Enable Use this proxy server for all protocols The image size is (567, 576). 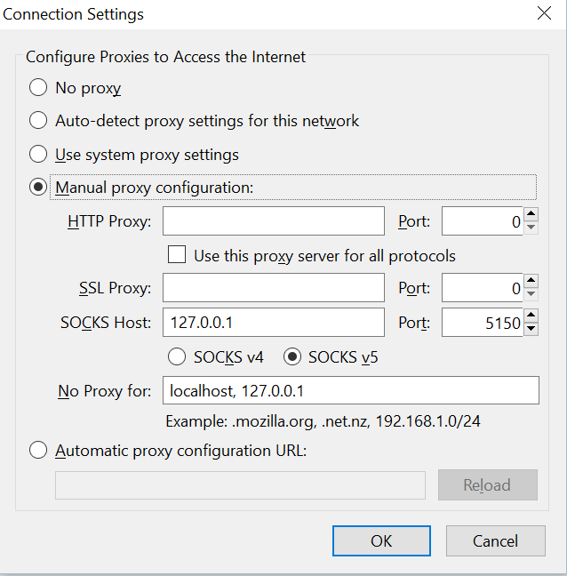click(177, 255)
